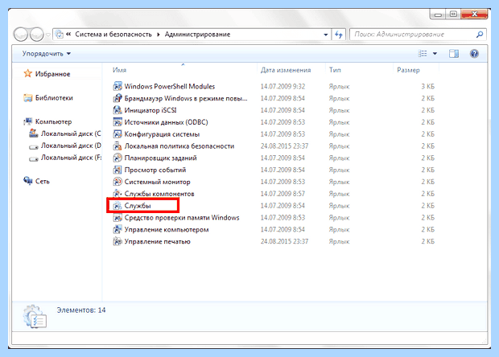
Task: Click the details pane Administrative Tools icon
Action: pyautogui.click(x=35, y=316)
